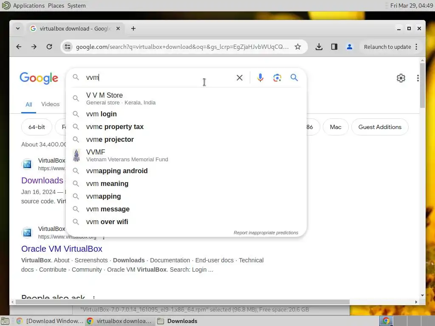Screen dimensions: 435x326
Task: Choose suggestion vvm meaning
Action: pos(186,183)
